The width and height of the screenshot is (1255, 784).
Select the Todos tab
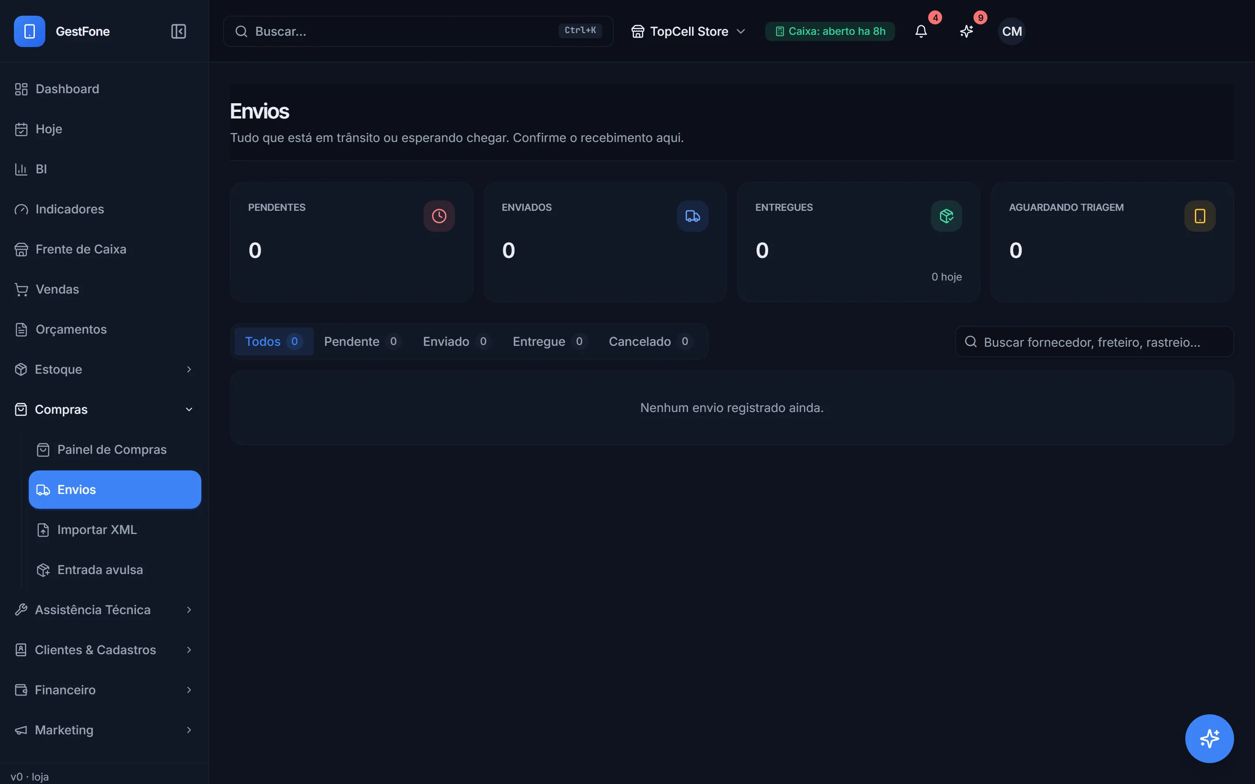coord(274,341)
